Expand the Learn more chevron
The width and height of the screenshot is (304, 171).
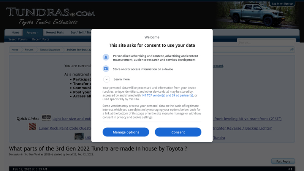[107, 79]
